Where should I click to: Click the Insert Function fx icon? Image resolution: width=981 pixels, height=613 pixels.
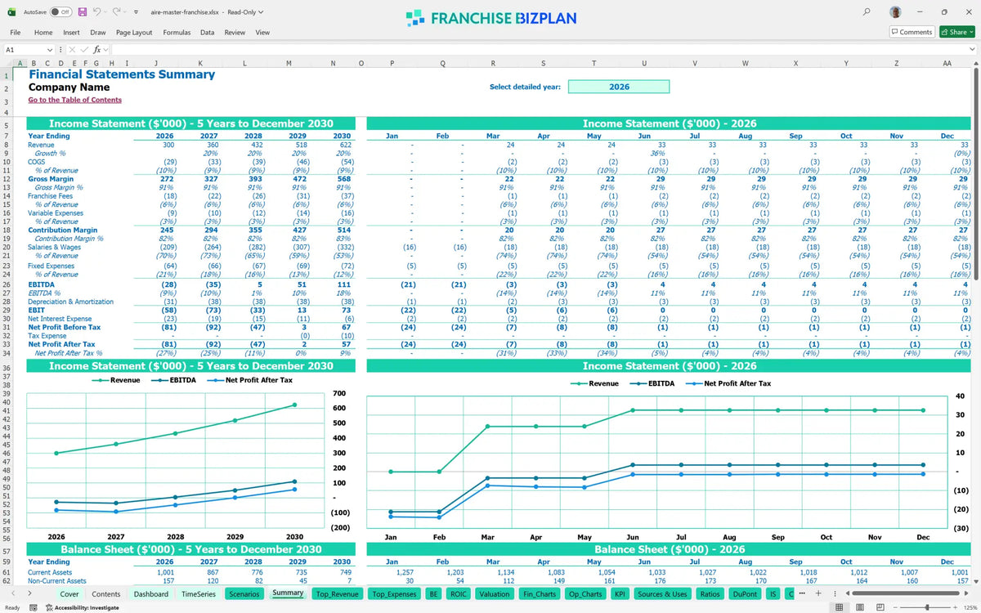click(x=96, y=50)
